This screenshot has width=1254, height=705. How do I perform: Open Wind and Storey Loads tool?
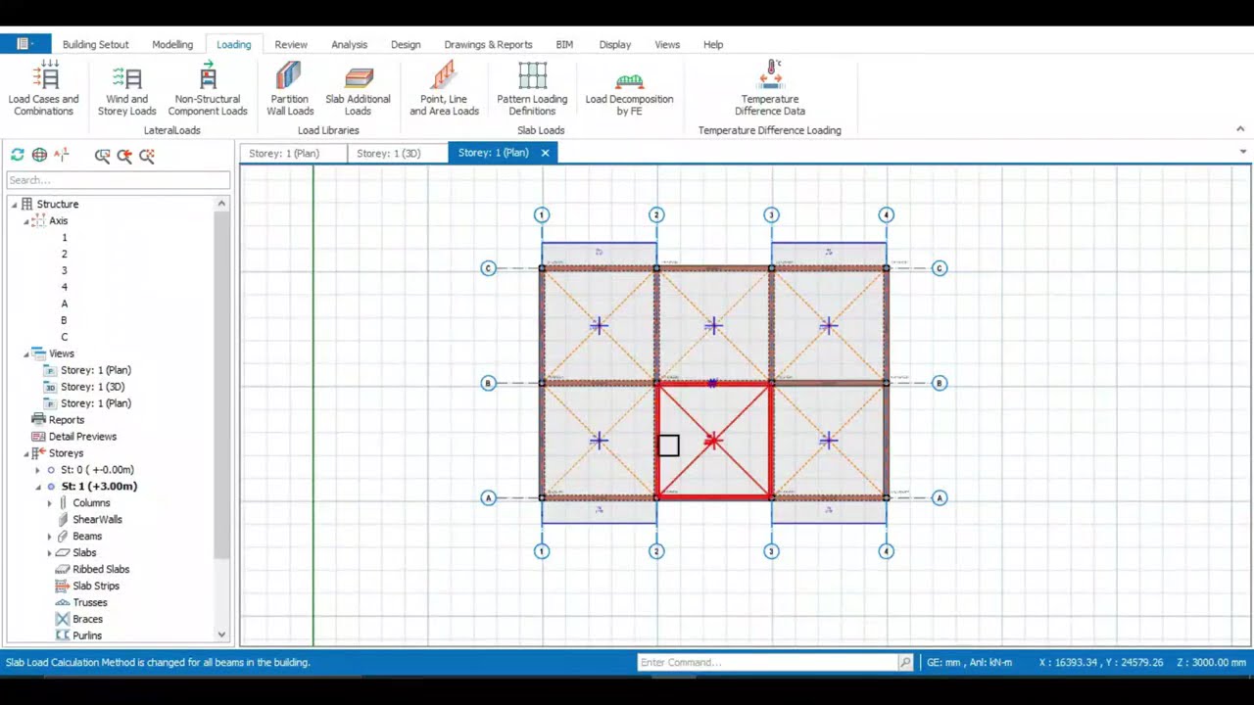coord(126,89)
